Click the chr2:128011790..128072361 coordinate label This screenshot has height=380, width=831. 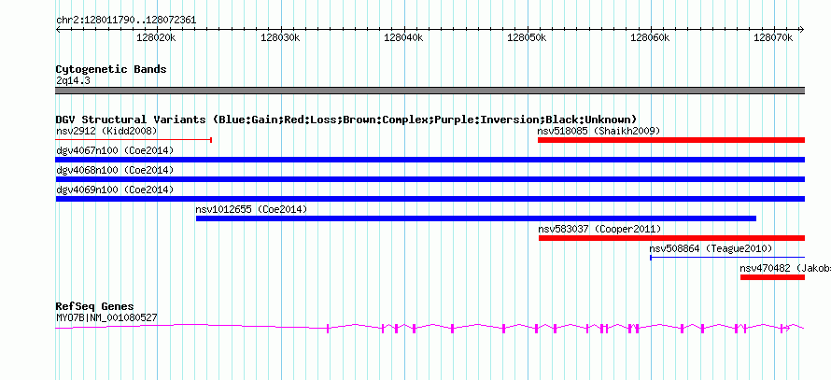point(126,21)
